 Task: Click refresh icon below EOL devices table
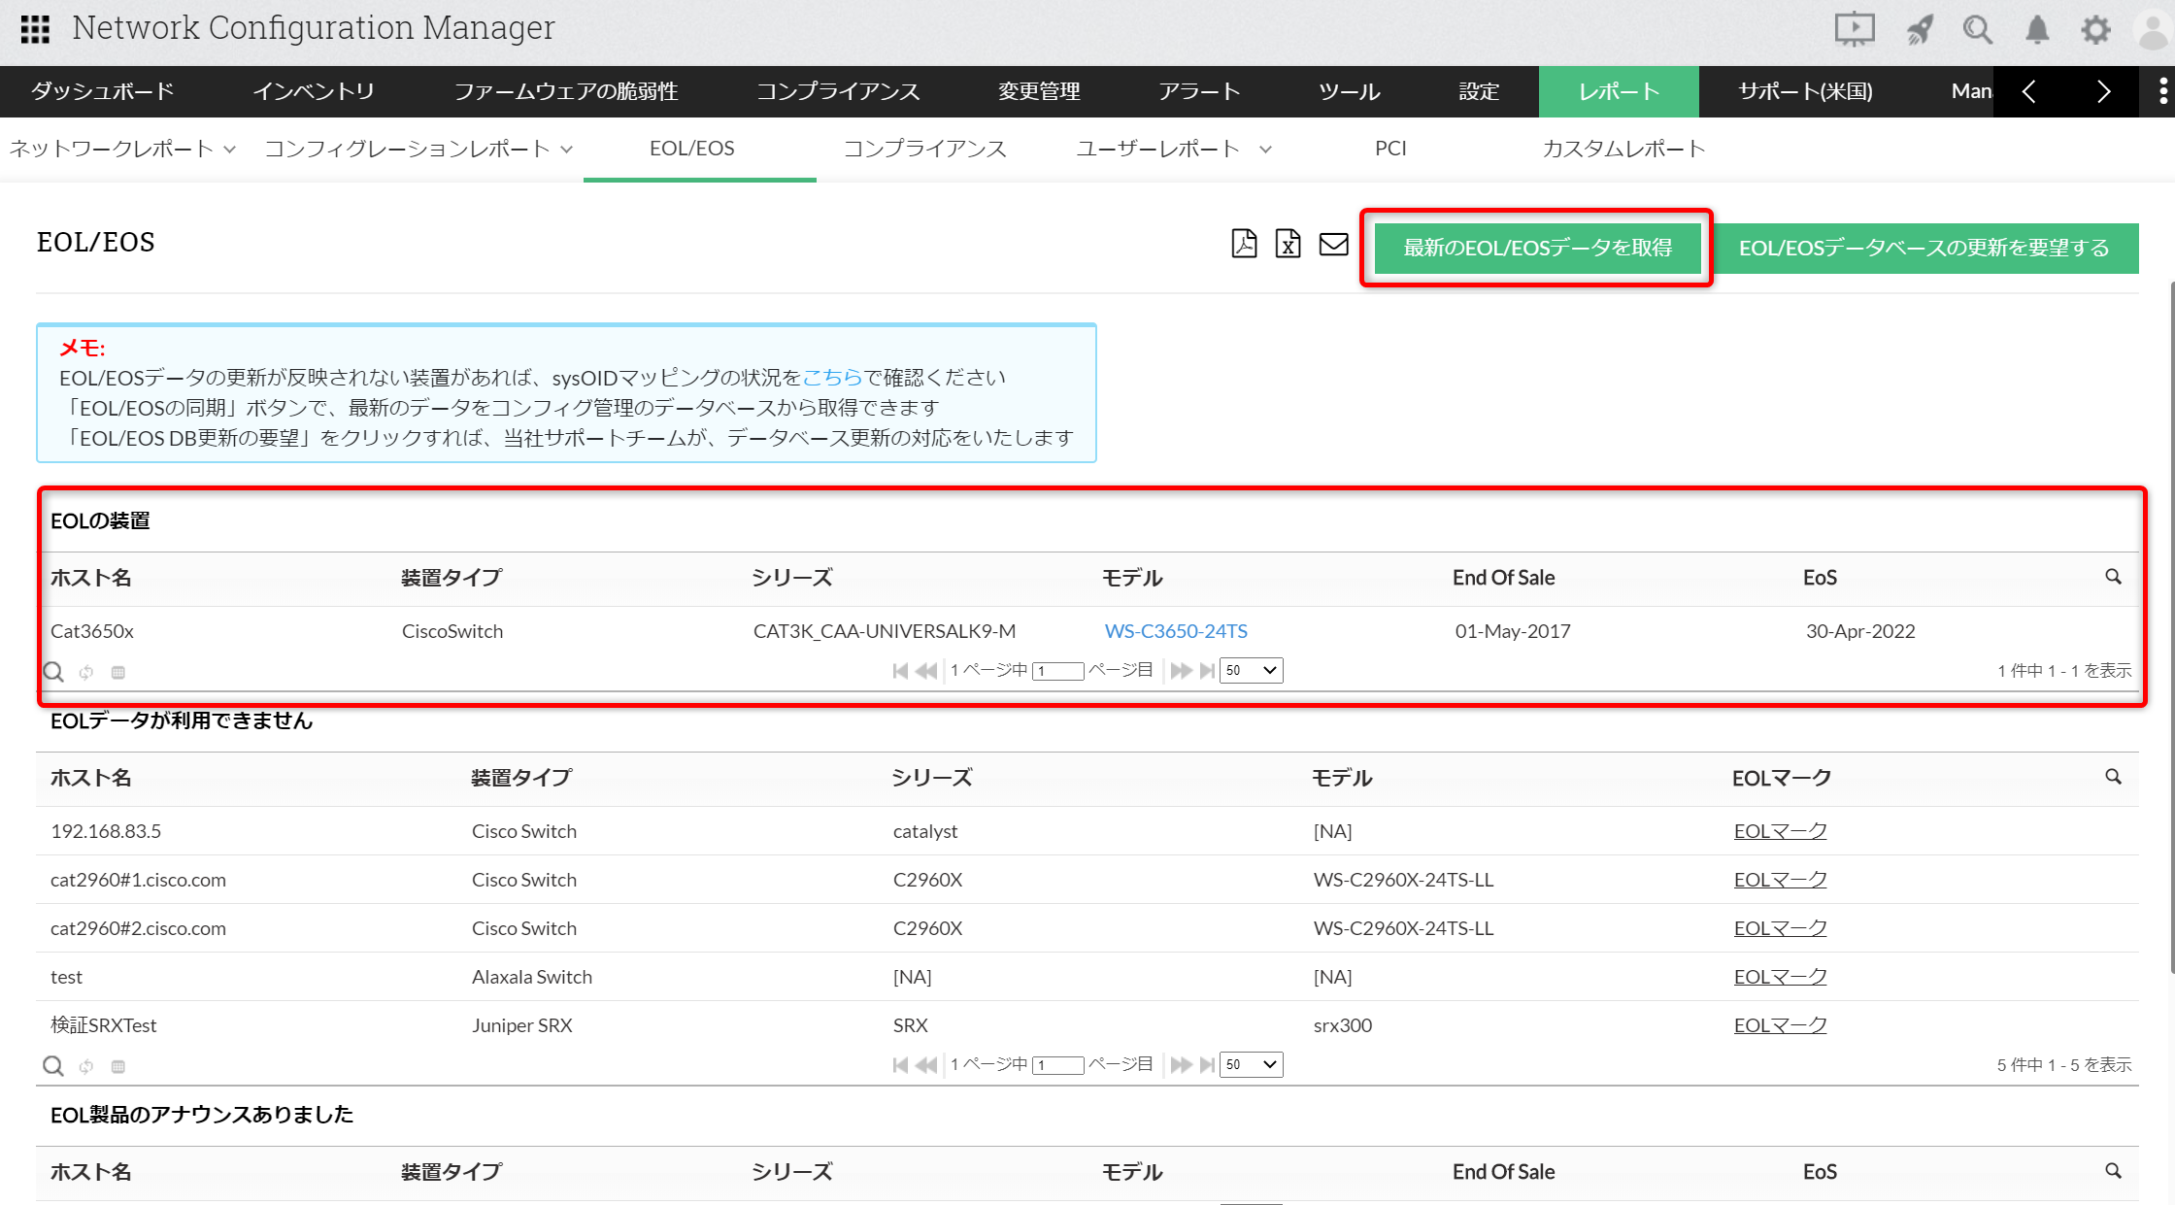(x=86, y=672)
